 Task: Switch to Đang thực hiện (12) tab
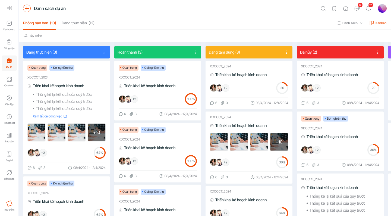78,23
